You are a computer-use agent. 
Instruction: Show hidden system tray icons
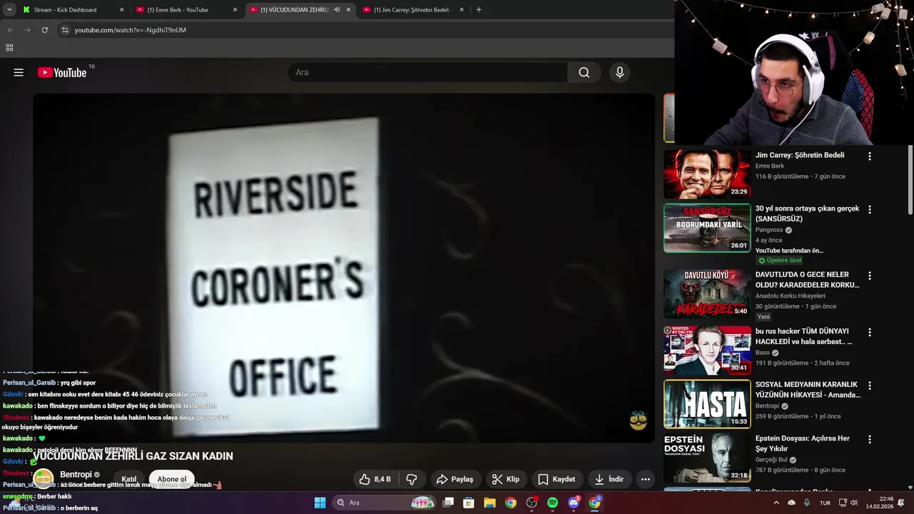776,503
